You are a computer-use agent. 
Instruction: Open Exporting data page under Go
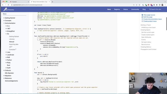coord(14,44)
